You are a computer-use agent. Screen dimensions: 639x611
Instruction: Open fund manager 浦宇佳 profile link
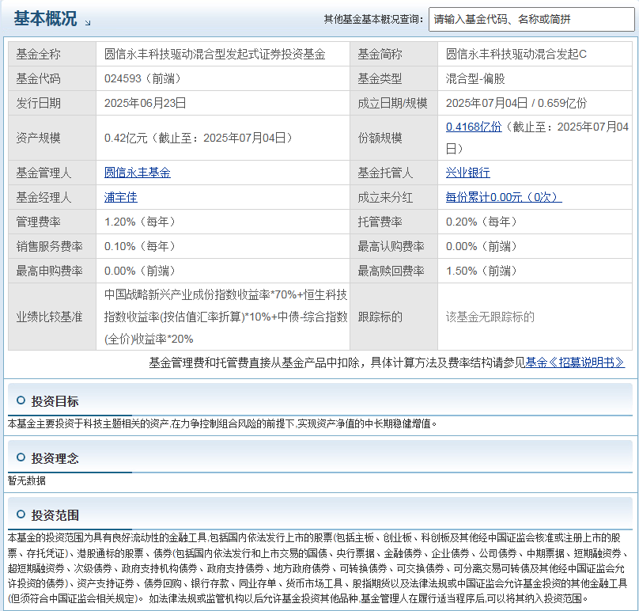[x=121, y=197]
